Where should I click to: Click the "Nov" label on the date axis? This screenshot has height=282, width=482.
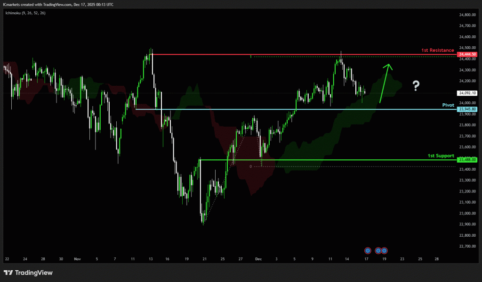pos(78,259)
